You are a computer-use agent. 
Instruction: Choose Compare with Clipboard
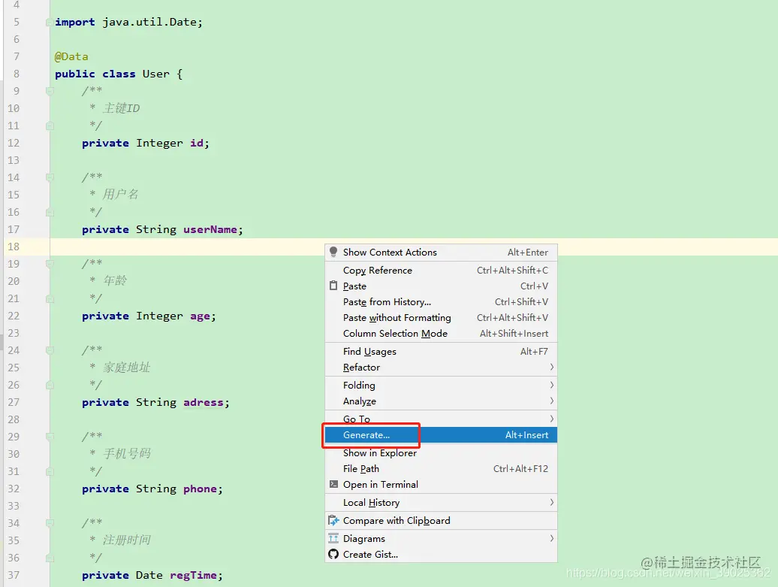(441, 520)
